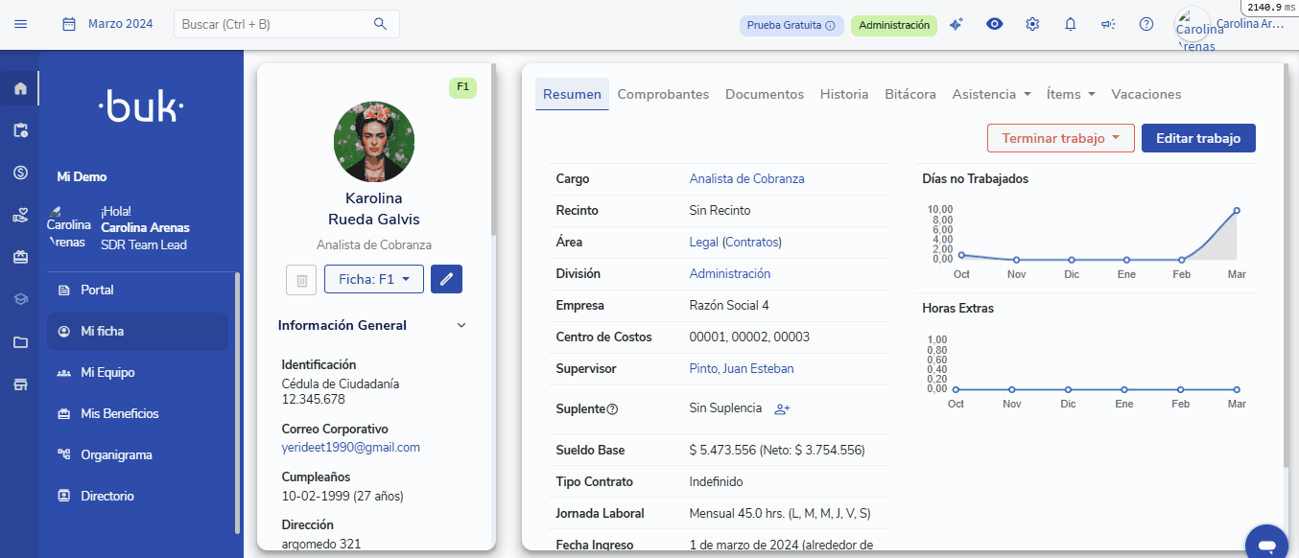Click the graduation cap icon in sidebar
1299x558 pixels.
coord(19,298)
